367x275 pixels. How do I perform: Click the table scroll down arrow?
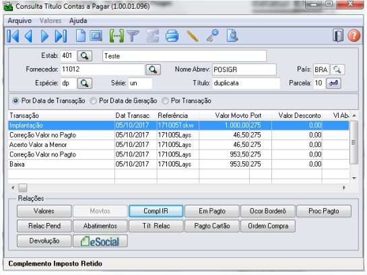point(354,178)
